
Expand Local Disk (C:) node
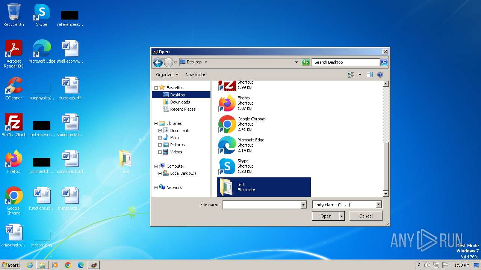coord(160,173)
